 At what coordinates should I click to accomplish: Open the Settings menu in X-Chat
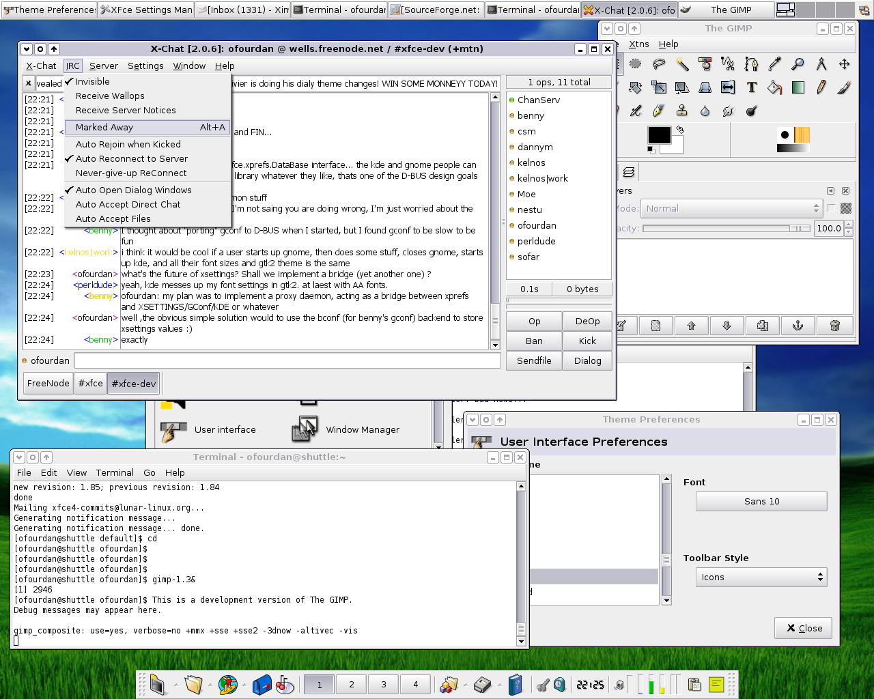145,66
